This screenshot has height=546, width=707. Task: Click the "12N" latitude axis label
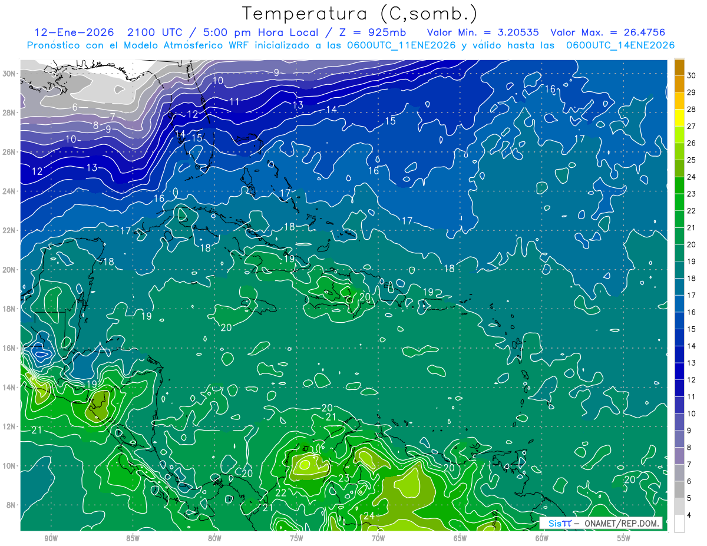click(x=10, y=426)
